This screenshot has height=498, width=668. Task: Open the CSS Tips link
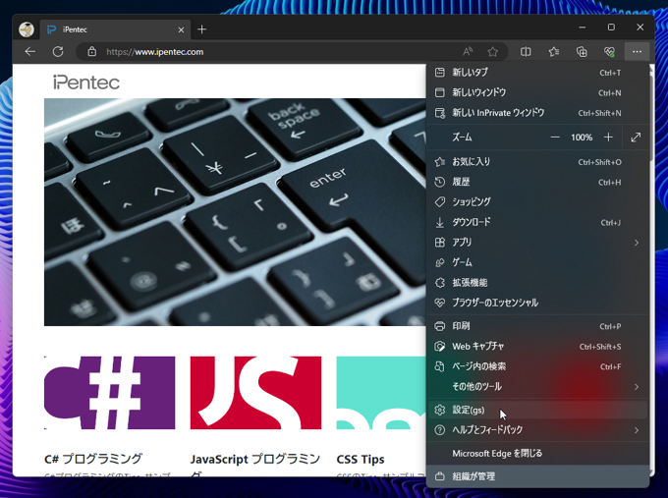point(361,460)
